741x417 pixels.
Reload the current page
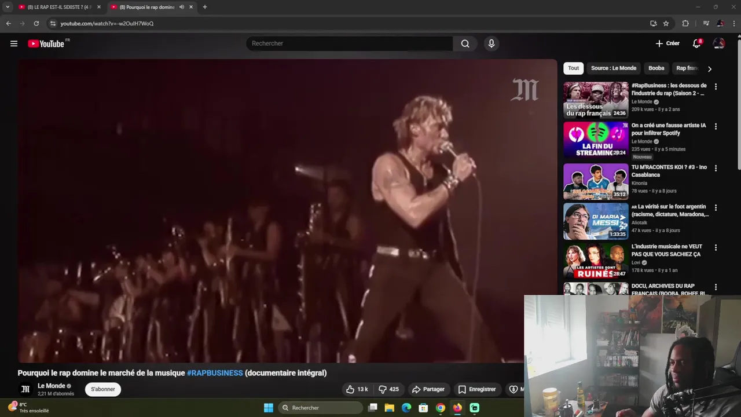tap(36, 23)
